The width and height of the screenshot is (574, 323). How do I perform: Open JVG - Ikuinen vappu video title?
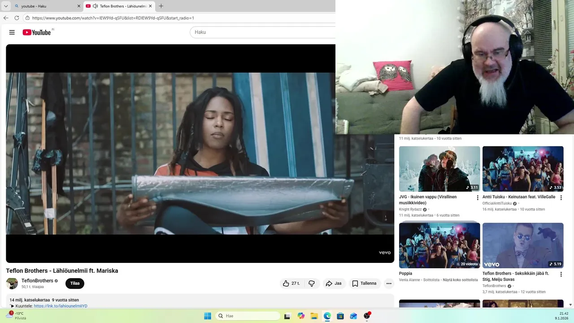point(428,200)
